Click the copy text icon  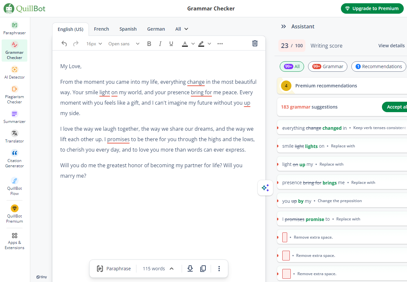(x=203, y=269)
